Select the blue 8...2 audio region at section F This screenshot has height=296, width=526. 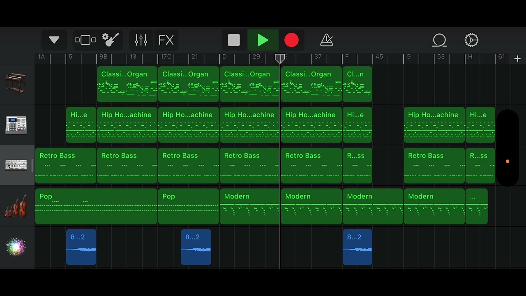[x=357, y=247]
